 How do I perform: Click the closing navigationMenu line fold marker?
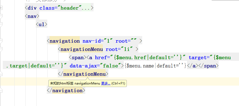(1, 74)
